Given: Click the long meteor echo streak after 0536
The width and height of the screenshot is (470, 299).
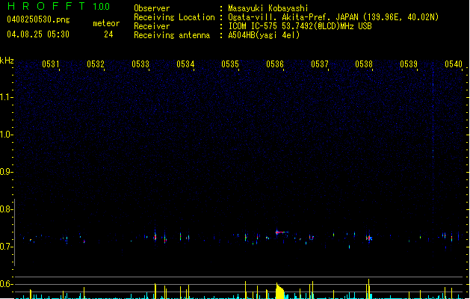Looking at the screenshot, I should coord(282,232).
